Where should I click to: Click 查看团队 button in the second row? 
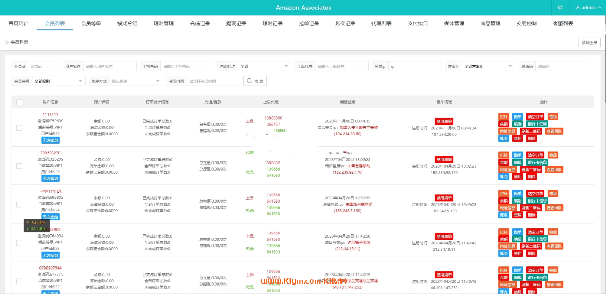(x=554, y=170)
